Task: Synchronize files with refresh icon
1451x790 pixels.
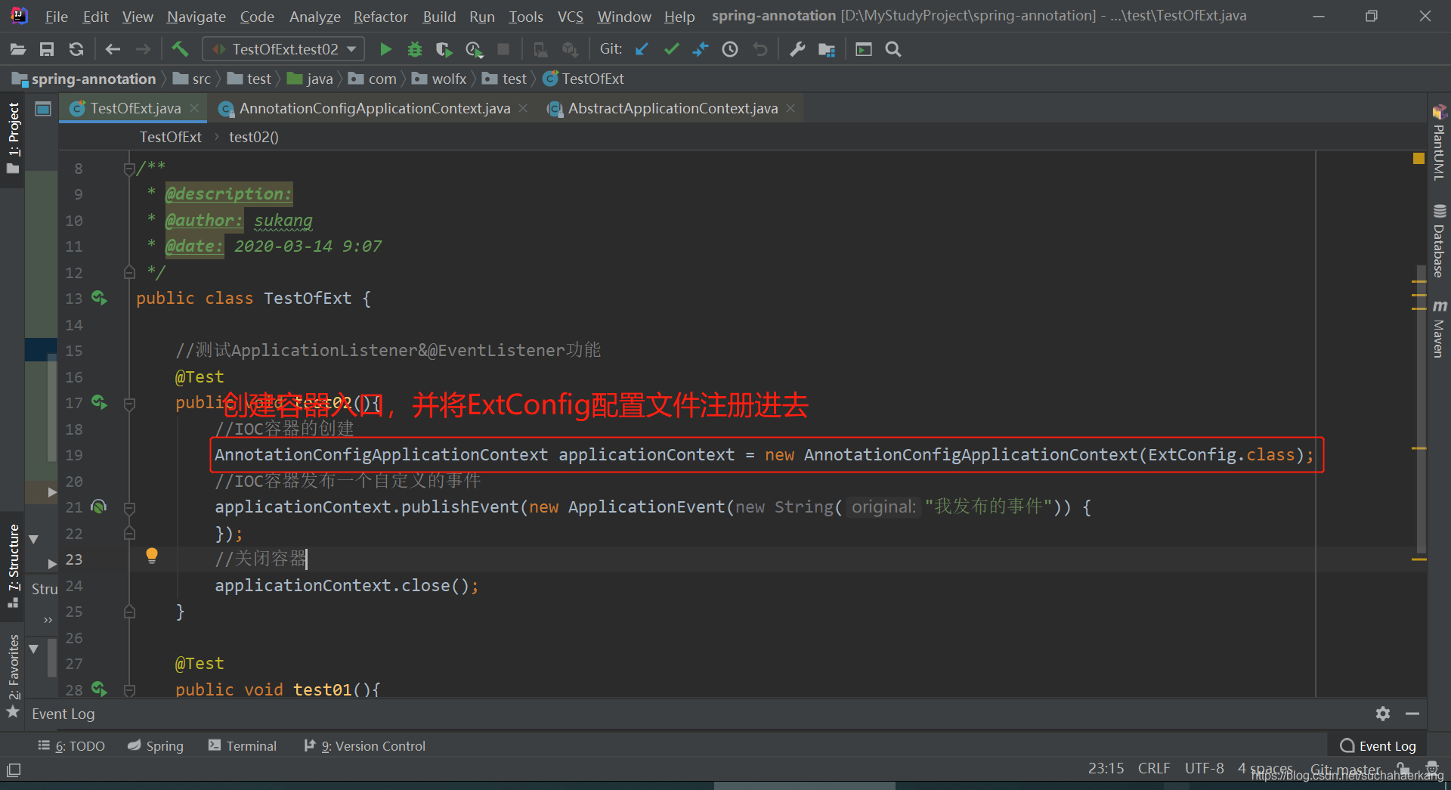Action: pyautogui.click(x=76, y=50)
